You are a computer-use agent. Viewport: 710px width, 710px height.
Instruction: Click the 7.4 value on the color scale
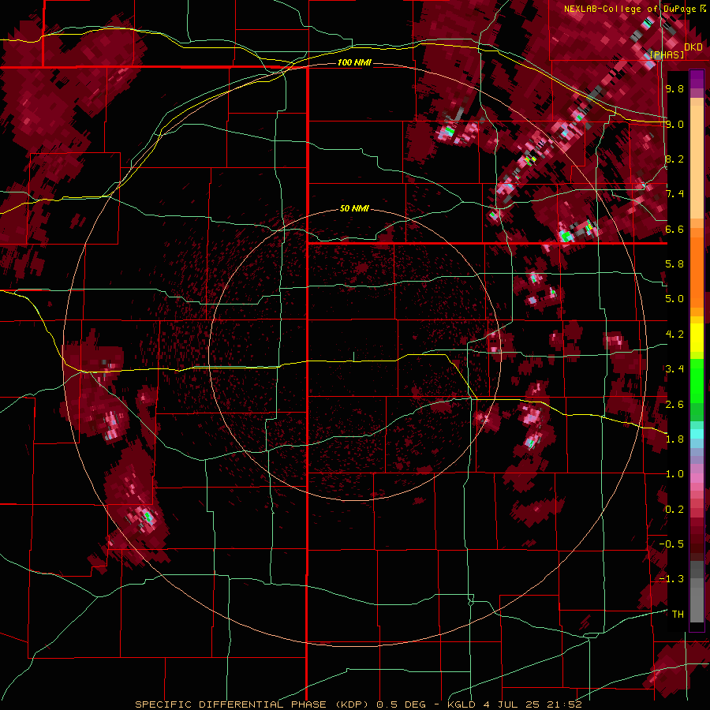pyautogui.click(x=674, y=194)
